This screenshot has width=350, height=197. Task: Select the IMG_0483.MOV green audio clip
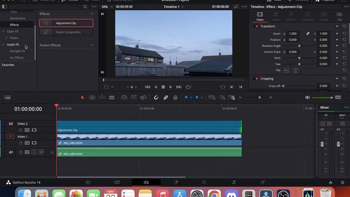tap(149, 152)
